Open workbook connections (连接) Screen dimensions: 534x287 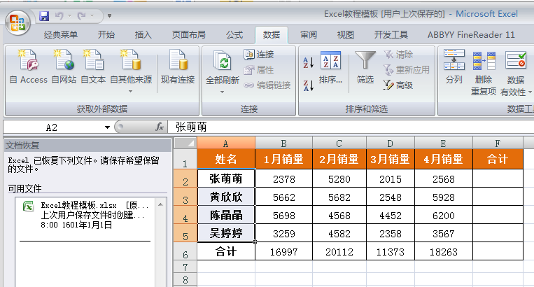tap(259, 55)
